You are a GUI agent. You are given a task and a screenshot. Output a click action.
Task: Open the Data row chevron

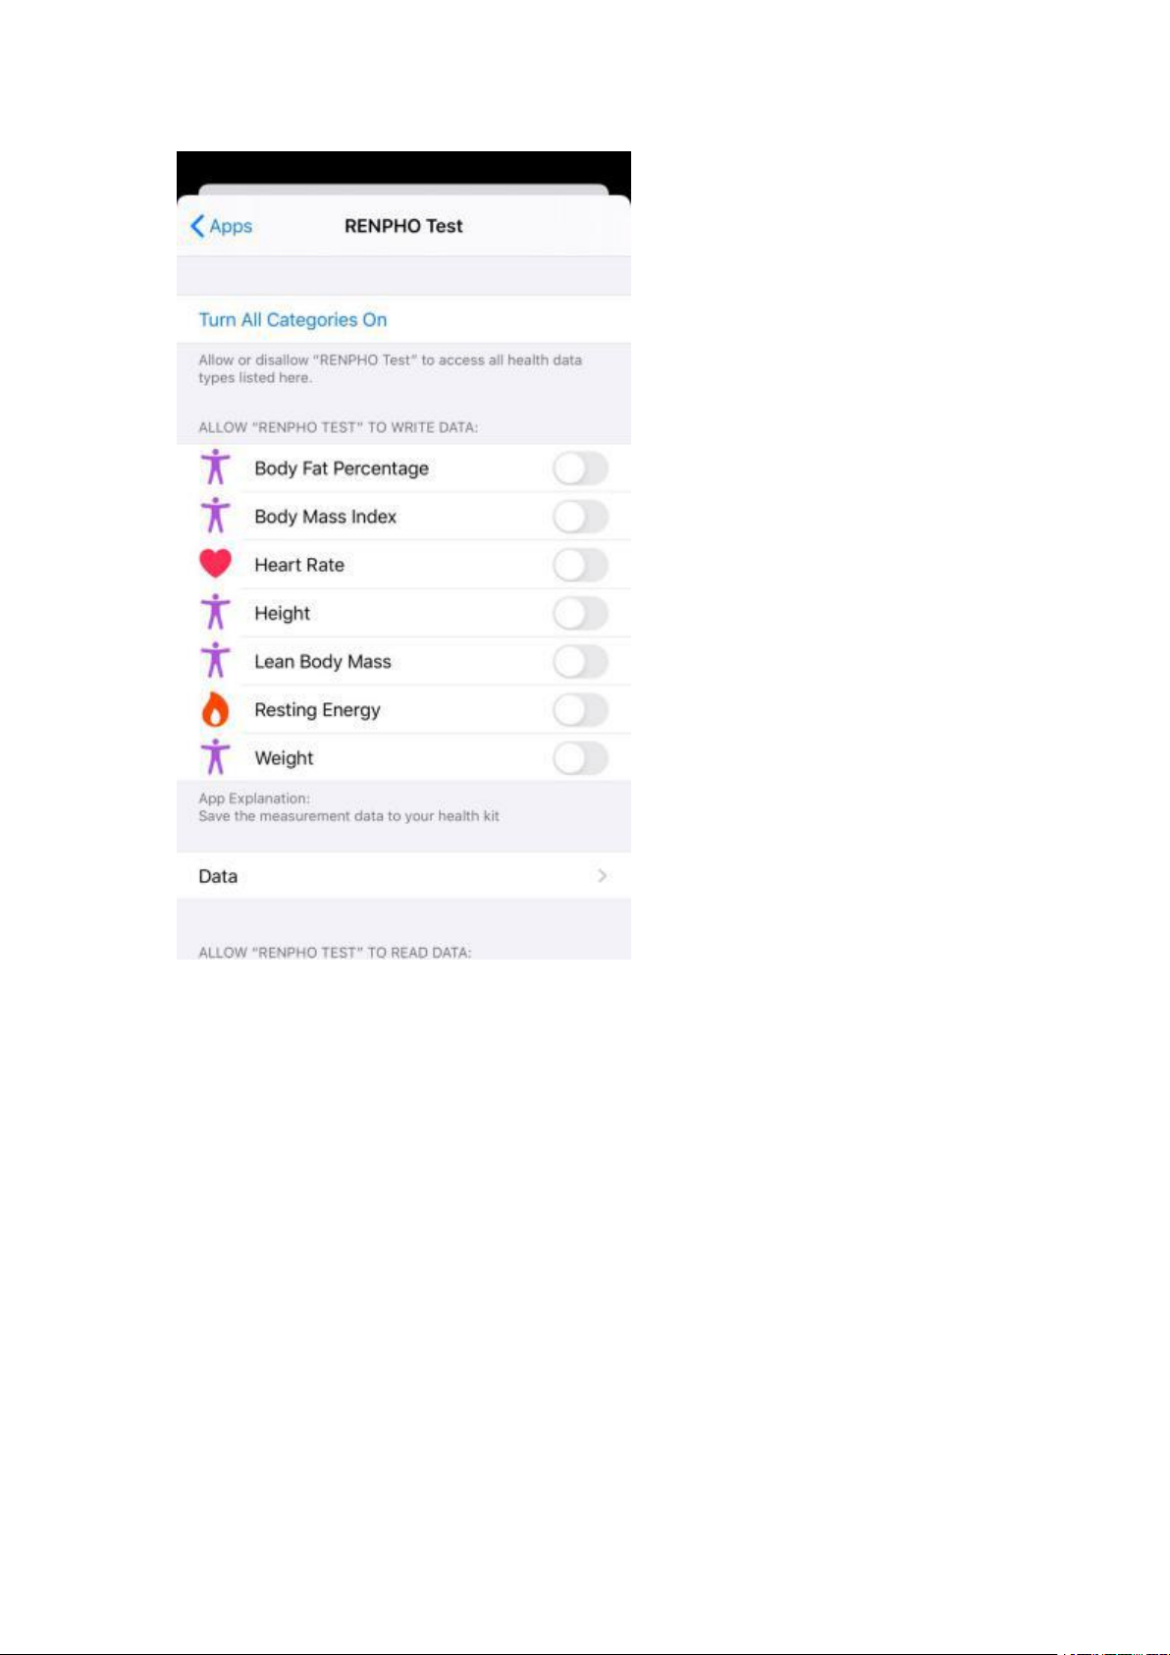602,875
